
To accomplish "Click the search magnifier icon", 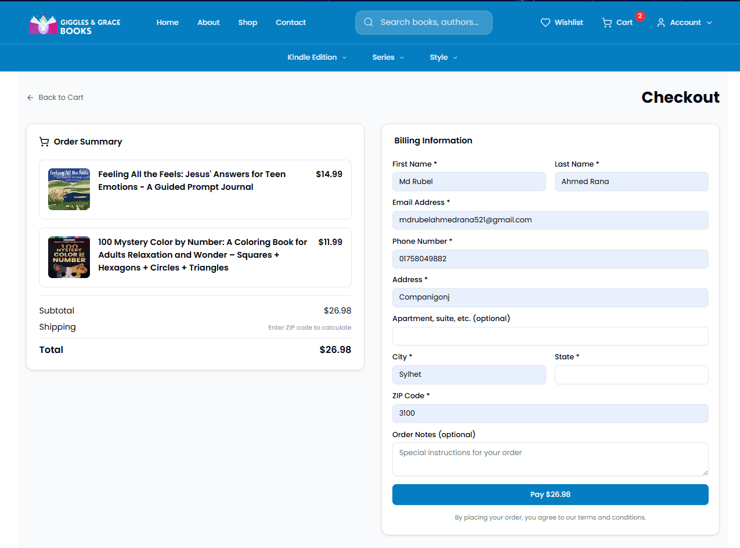I will tap(368, 23).
